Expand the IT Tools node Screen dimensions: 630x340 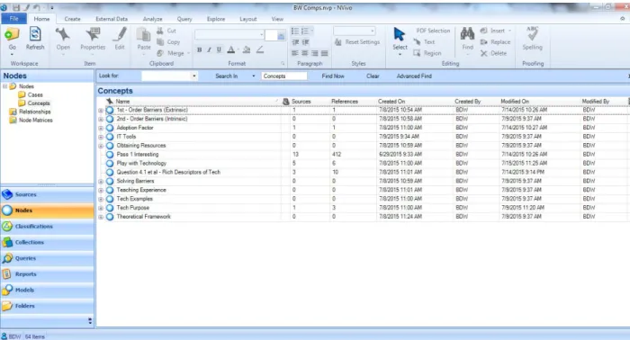point(101,137)
